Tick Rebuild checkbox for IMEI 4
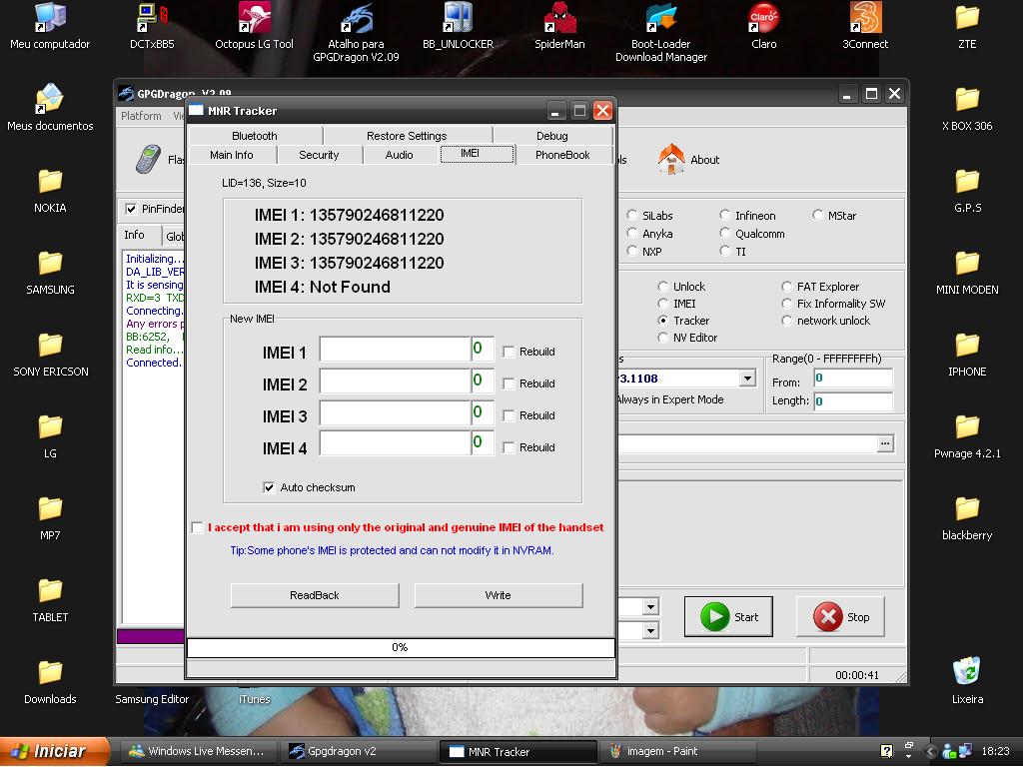Viewport: 1023px width, 767px height. coord(509,447)
